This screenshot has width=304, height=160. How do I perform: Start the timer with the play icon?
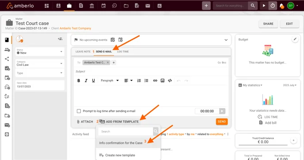264,6
